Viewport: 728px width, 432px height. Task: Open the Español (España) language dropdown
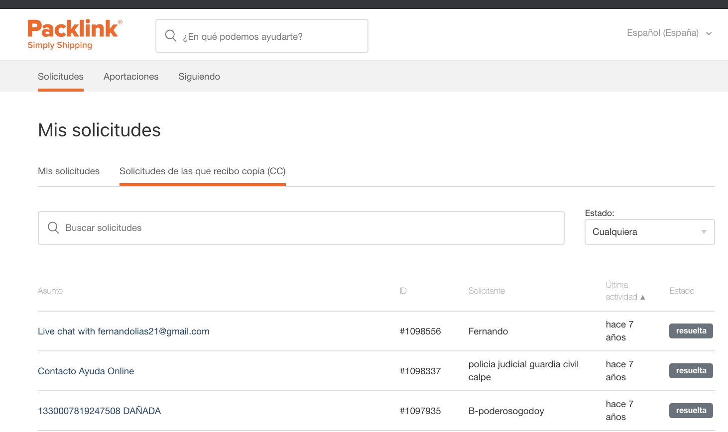point(669,33)
